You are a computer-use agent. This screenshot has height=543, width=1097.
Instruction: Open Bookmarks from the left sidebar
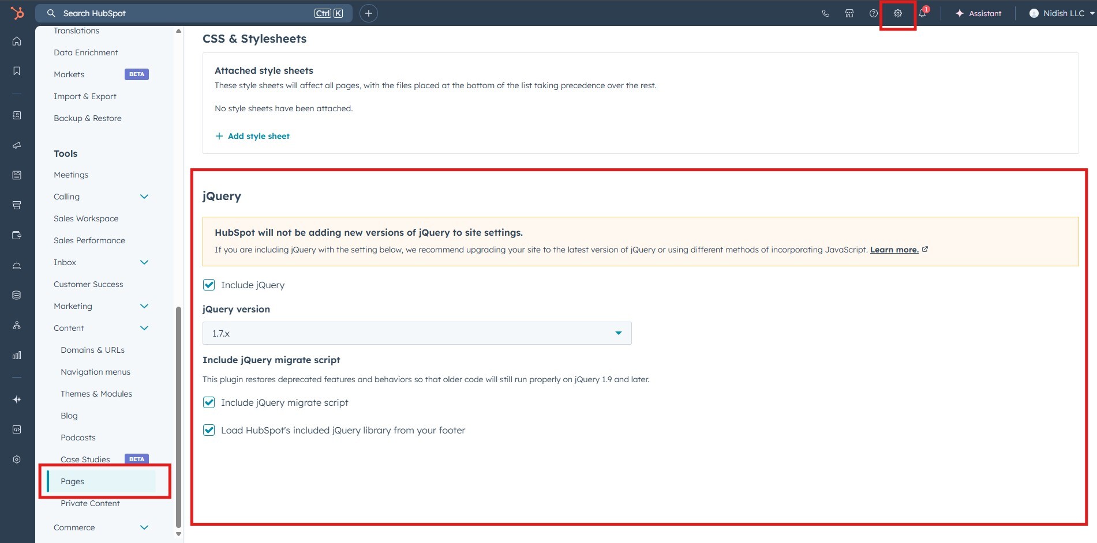[x=17, y=71]
